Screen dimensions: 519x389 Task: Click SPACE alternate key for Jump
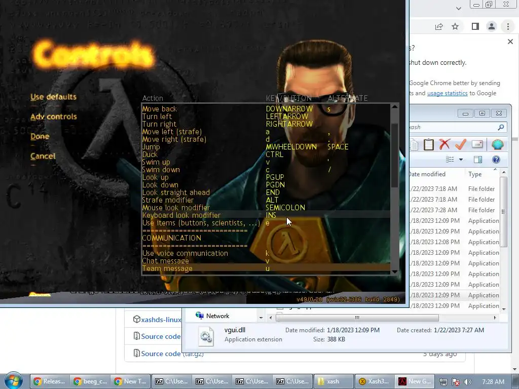coord(338,147)
